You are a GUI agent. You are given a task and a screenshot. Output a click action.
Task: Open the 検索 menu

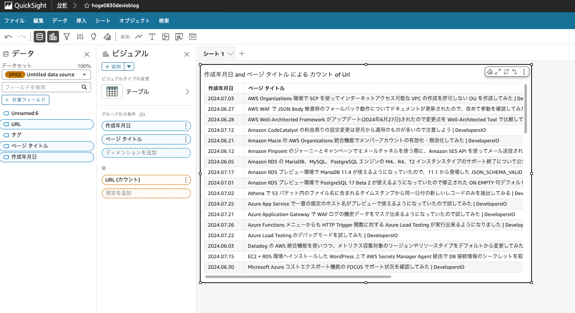(164, 21)
